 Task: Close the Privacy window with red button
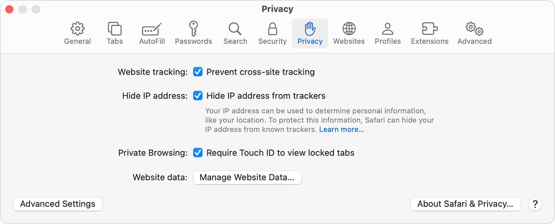tap(9, 9)
